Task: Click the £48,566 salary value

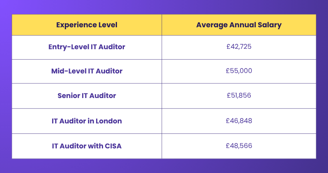Action: (239, 146)
